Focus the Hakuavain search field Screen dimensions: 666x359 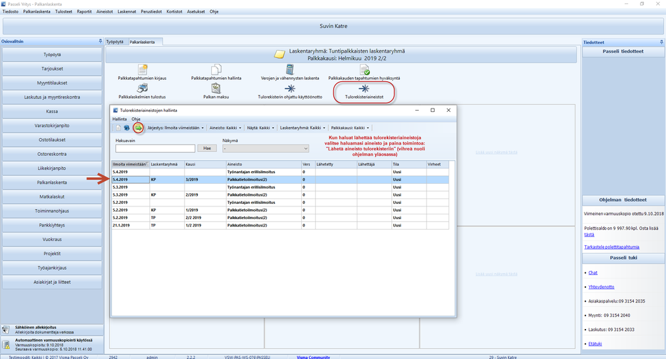(155, 149)
